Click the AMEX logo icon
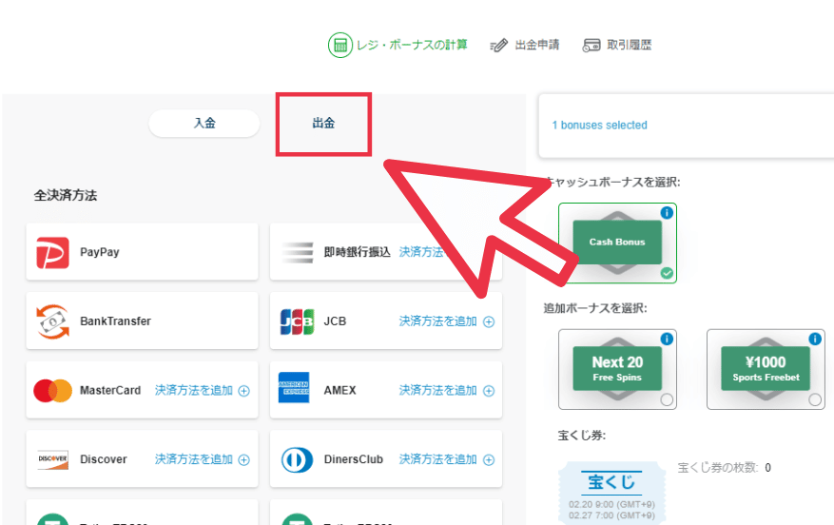Image resolution: width=834 pixels, height=525 pixels. pyautogui.click(x=294, y=388)
